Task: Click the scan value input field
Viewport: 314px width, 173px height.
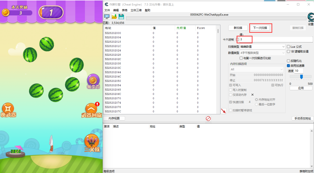Action: (x=276, y=39)
